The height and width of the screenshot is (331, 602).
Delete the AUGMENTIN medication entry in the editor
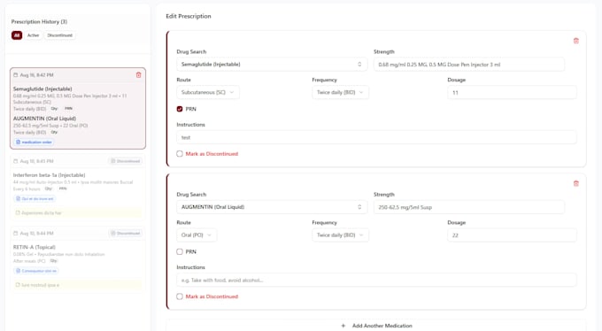576,183
